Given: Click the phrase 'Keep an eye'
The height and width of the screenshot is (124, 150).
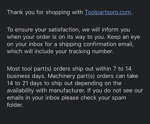Looking at the screenshot, I should pos(123,37).
